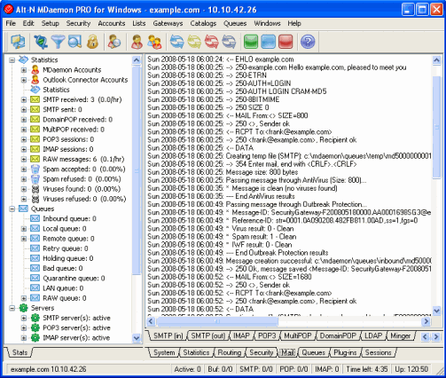Click the red envelope toolbar icon
The height and width of the screenshot is (378, 446).
[286, 42]
